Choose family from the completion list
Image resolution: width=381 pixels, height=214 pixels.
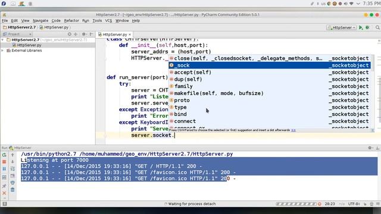point(270,86)
